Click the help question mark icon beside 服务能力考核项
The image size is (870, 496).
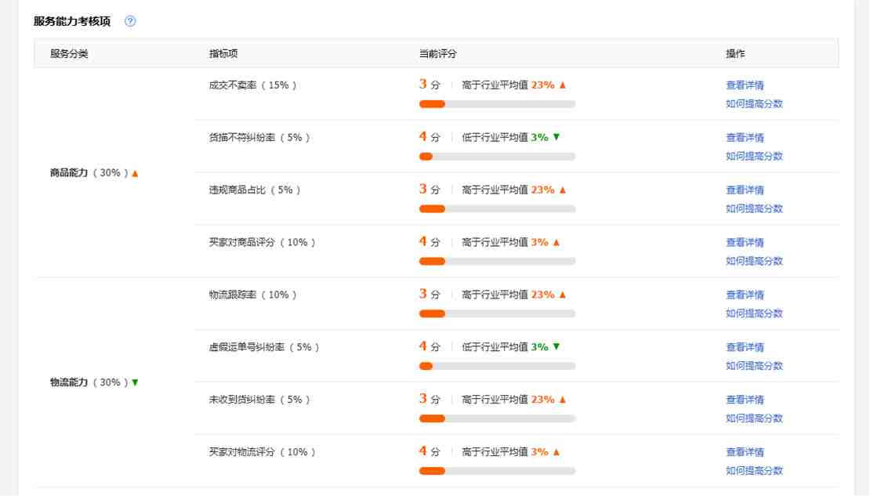click(x=130, y=21)
